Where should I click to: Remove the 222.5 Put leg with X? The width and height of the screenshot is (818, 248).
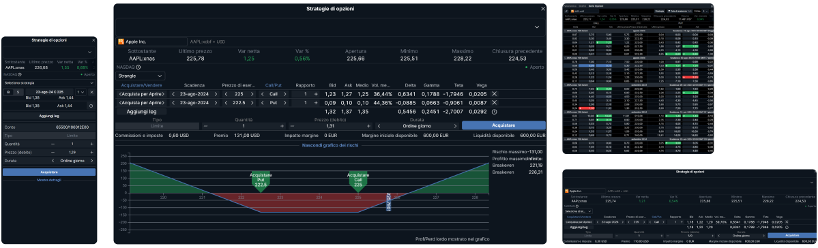click(x=494, y=103)
